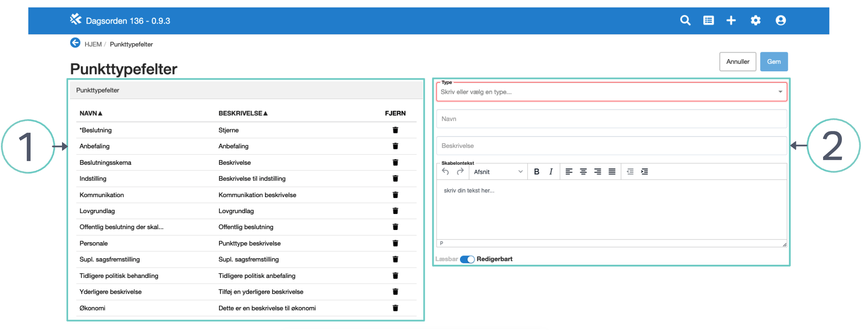Image resolution: width=864 pixels, height=330 pixels.
Task: Open the list view icon in header
Action: point(708,20)
